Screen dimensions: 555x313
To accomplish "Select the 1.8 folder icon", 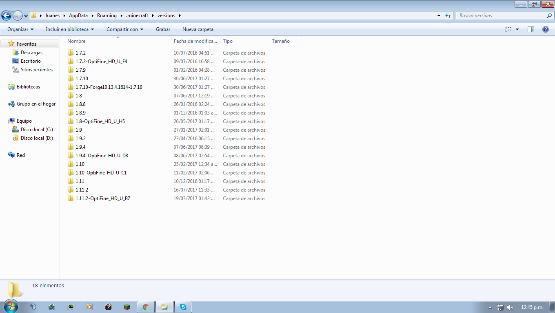I will [x=71, y=96].
